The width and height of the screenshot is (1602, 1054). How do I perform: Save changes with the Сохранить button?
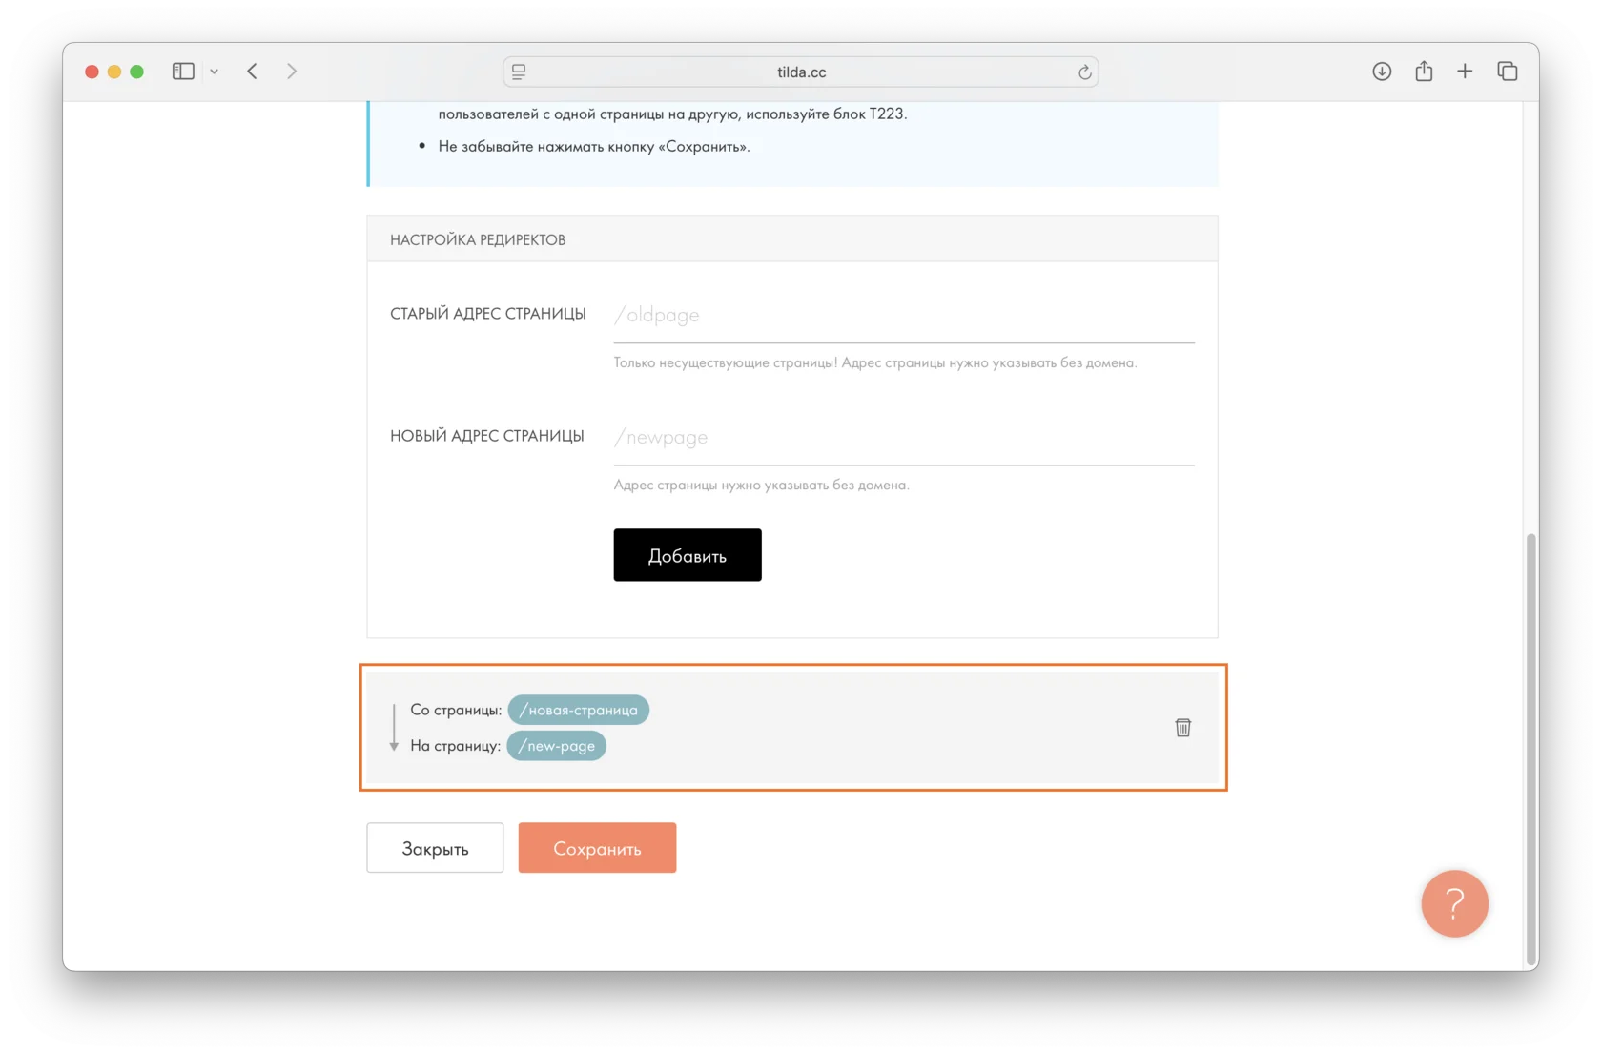coord(597,848)
